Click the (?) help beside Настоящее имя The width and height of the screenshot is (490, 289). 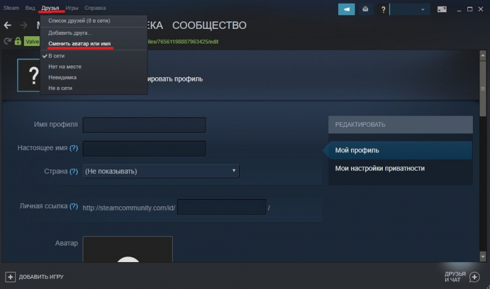pyautogui.click(x=73, y=148)
